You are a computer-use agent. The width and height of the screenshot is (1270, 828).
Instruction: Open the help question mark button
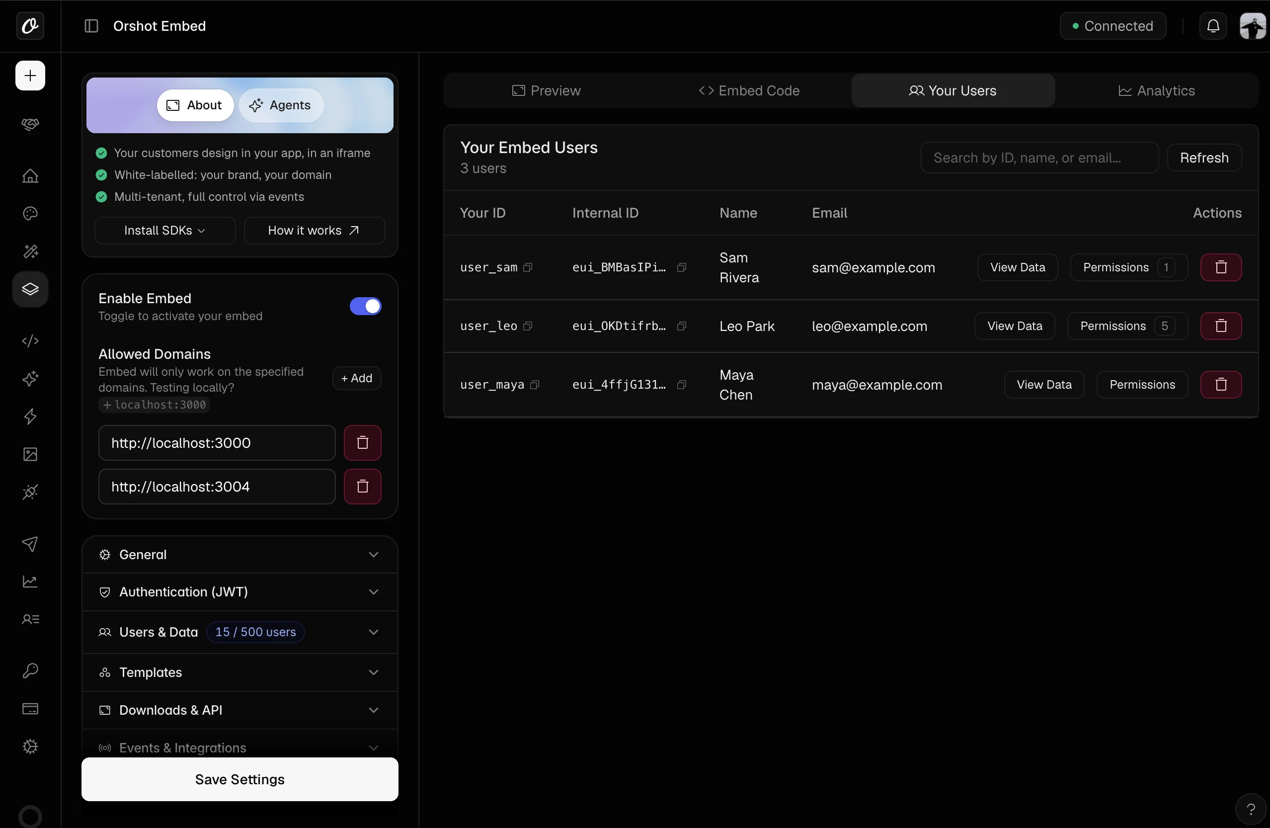[1251, 809]
